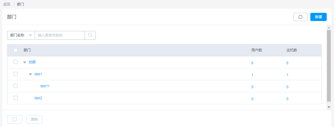Viewport: 334px width, 127px height.
Task: Check the 总部 row checkbox
Action: (x=15, y=62)
